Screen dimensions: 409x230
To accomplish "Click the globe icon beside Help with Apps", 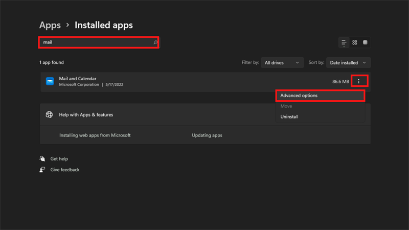I will (49, 115).
